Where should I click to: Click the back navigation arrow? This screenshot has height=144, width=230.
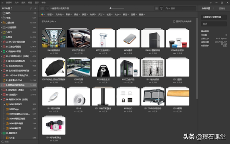pos(42,9)
